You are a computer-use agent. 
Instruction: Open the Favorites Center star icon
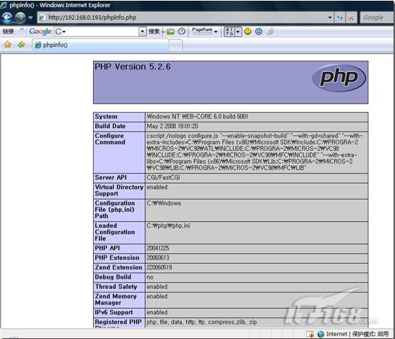8,45
